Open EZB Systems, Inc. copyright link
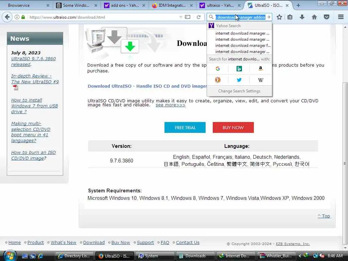Image resolution: width=348 pixels, height=261 pixels. tap(293, 244)
